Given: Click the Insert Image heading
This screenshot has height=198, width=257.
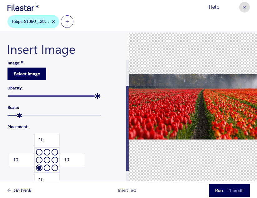Looking at the screenshot, I should click(x=41, y=50).
